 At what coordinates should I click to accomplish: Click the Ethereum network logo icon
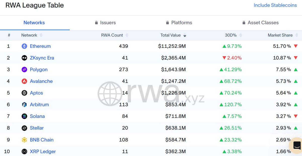click(x=24, y=46)
